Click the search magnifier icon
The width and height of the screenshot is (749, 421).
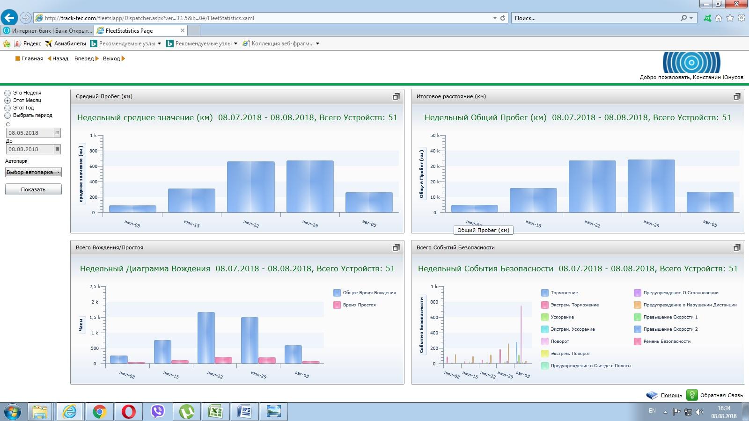pos(684,18)
